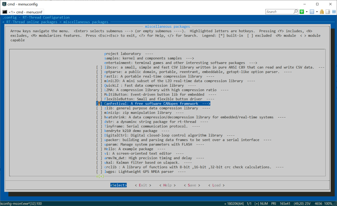This screenshot has height=206, width=337.
Task: Click the console icon on cmd tab
Action: click(x=4, y=12)
